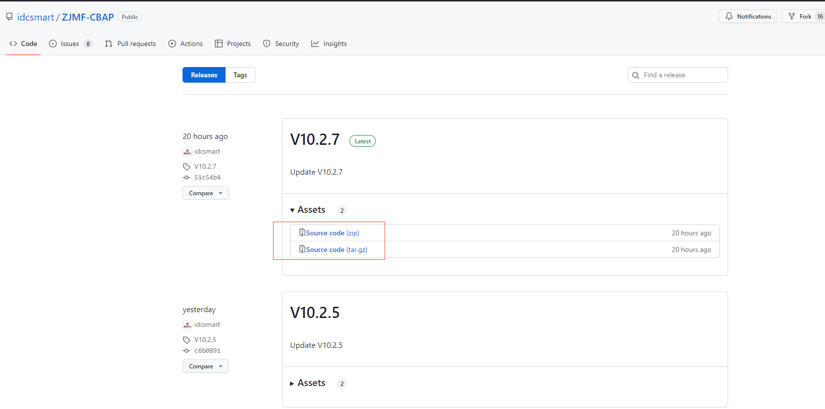The height and width of the screenshot is (409, 825).
Task: Open the V10.2.7 release title
Action: click(x=315, y=139)
